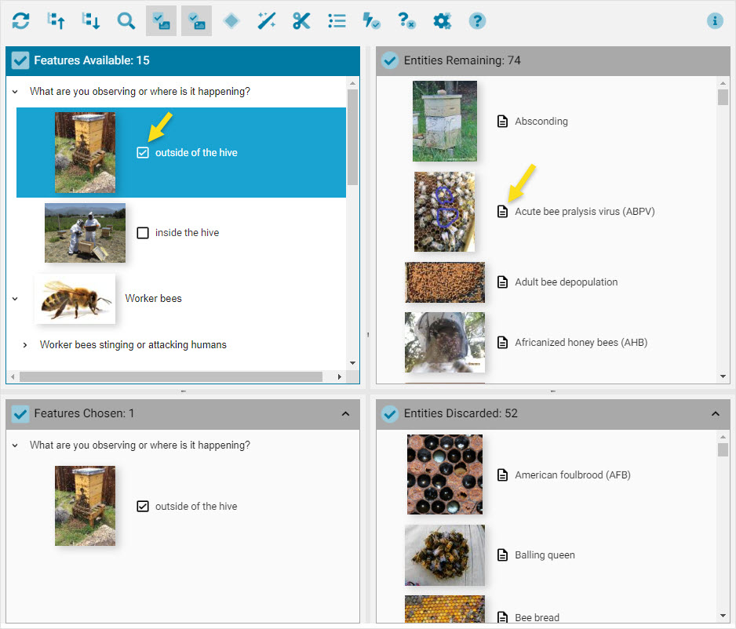Activate the Prune Redundants scissors icon

point(301,20)
